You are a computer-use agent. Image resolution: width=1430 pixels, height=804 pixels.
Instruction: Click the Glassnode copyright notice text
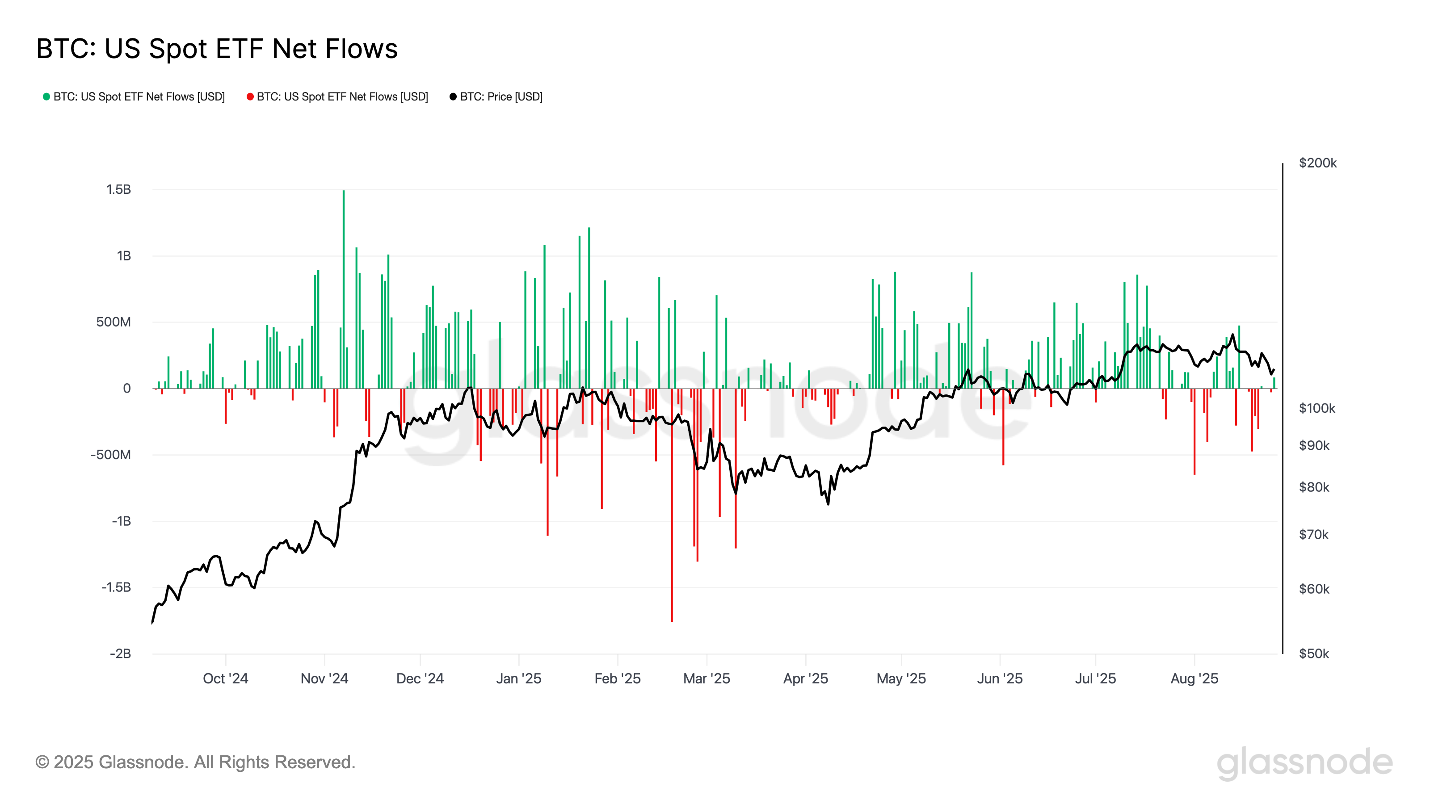[x=195, y=762]
